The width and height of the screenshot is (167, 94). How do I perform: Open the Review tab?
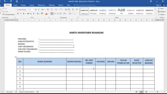pos(61,5)
